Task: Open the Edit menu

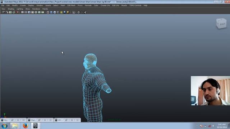Action: point(8,5)
